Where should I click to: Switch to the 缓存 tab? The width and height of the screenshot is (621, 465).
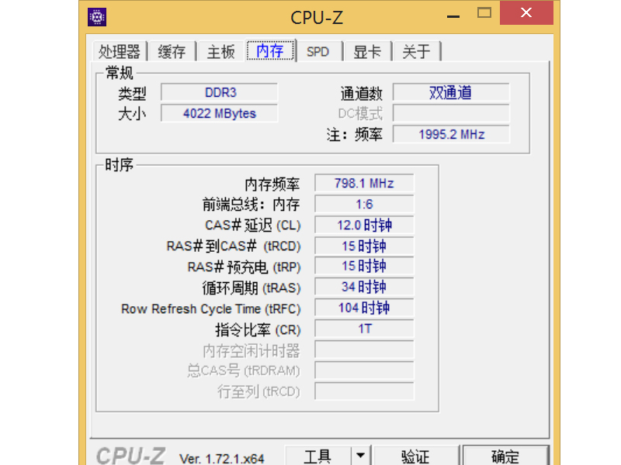[x=172, y=52]
